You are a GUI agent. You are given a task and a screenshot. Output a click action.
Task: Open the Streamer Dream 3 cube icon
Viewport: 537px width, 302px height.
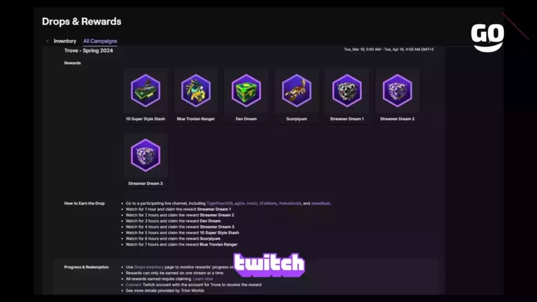click(146, 155)
